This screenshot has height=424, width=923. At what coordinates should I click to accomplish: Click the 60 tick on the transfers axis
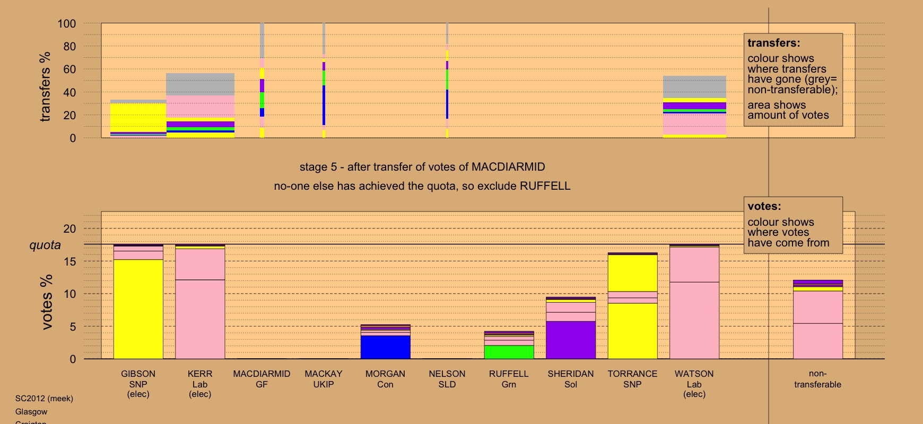(69, 69)
